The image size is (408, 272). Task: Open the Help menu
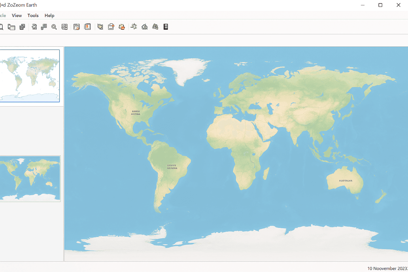tap(49, 15)
